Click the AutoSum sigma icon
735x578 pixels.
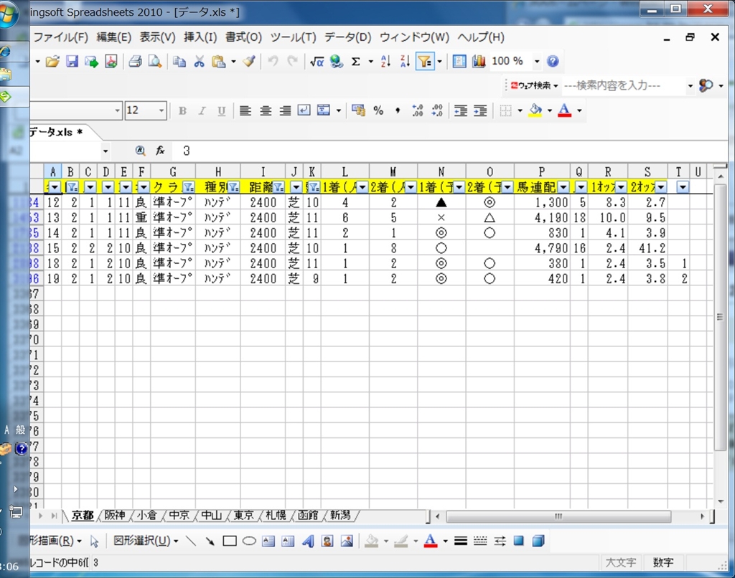(x=355, y=62)
